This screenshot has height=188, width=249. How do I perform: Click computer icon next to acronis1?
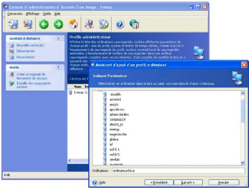pyautogui.click(x=105, y=100)
